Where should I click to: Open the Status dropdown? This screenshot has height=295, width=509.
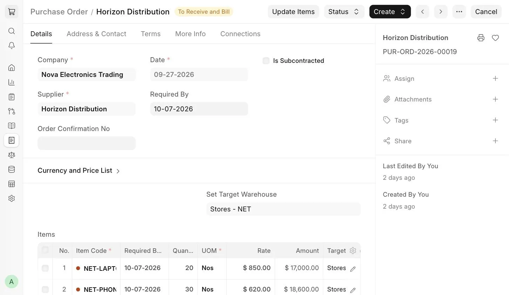[344, 12]
